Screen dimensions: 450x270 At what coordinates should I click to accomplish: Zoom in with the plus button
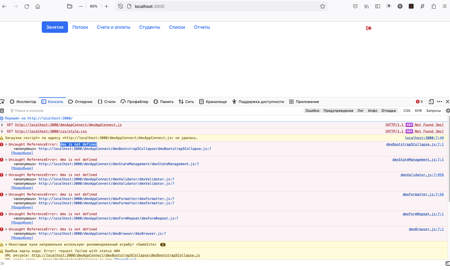coord(106,7)
